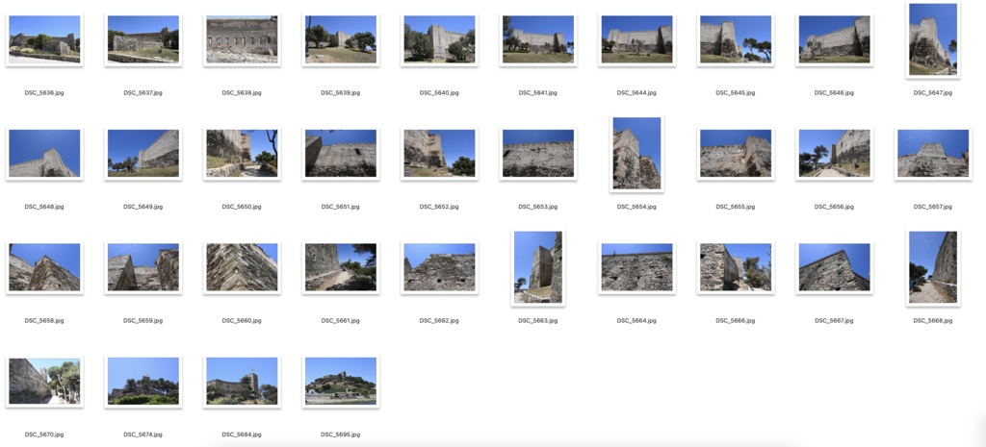Viewport: 986px width, 447px height.
Task: Select thumbnail of DSC_5649.jpg
Action: coord(143,153)
